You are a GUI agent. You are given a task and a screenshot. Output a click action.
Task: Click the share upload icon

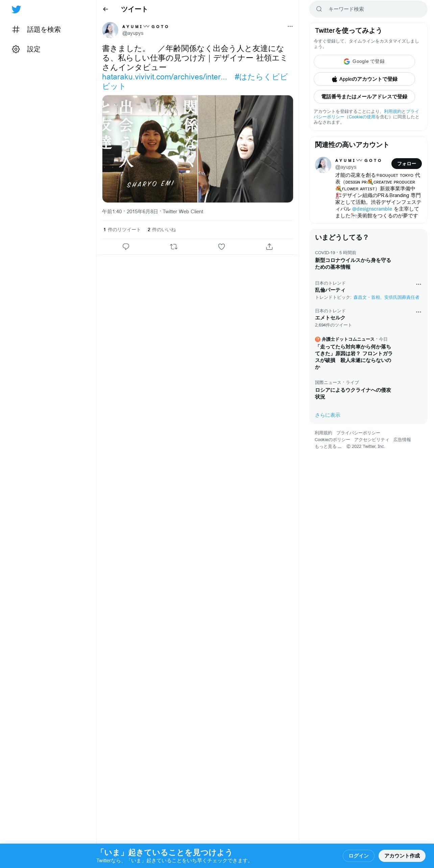[x=269, y=247]
